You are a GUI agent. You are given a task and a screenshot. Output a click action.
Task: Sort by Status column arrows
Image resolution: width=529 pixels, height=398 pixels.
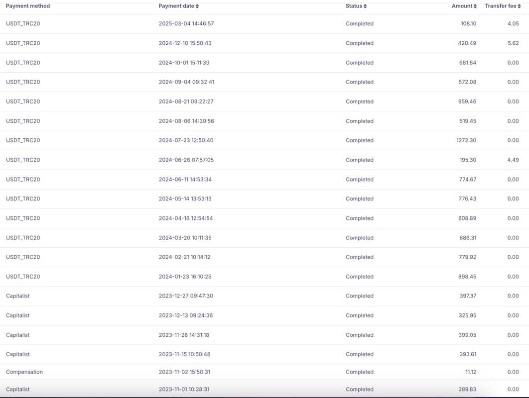365,6
